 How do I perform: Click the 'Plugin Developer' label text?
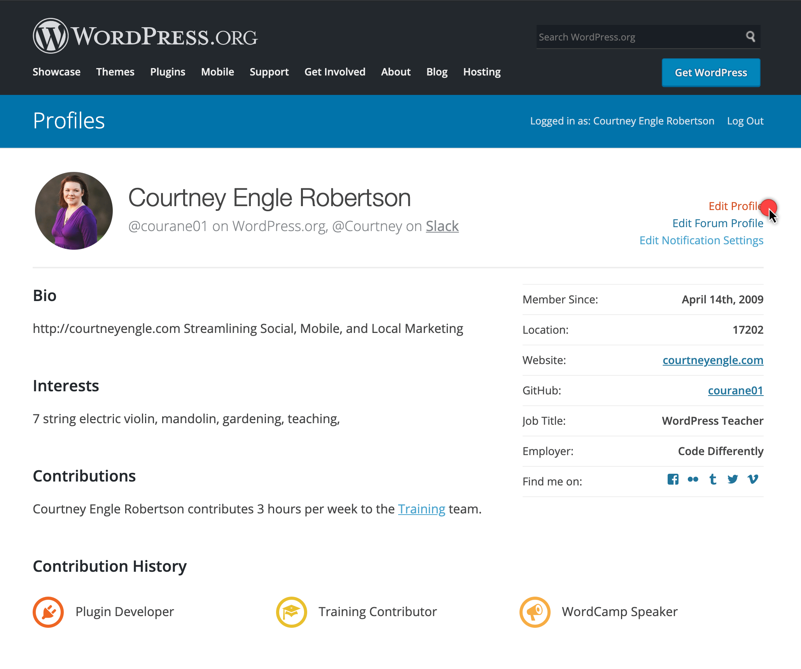pos(124,612)
